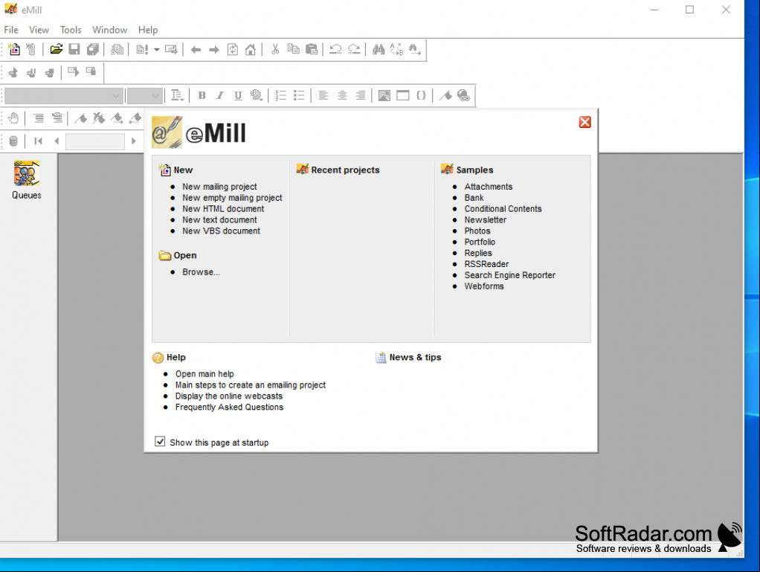Screen dimensions: 760x572
Task: Open a project with the folder icon
Action: click(57, 49)
